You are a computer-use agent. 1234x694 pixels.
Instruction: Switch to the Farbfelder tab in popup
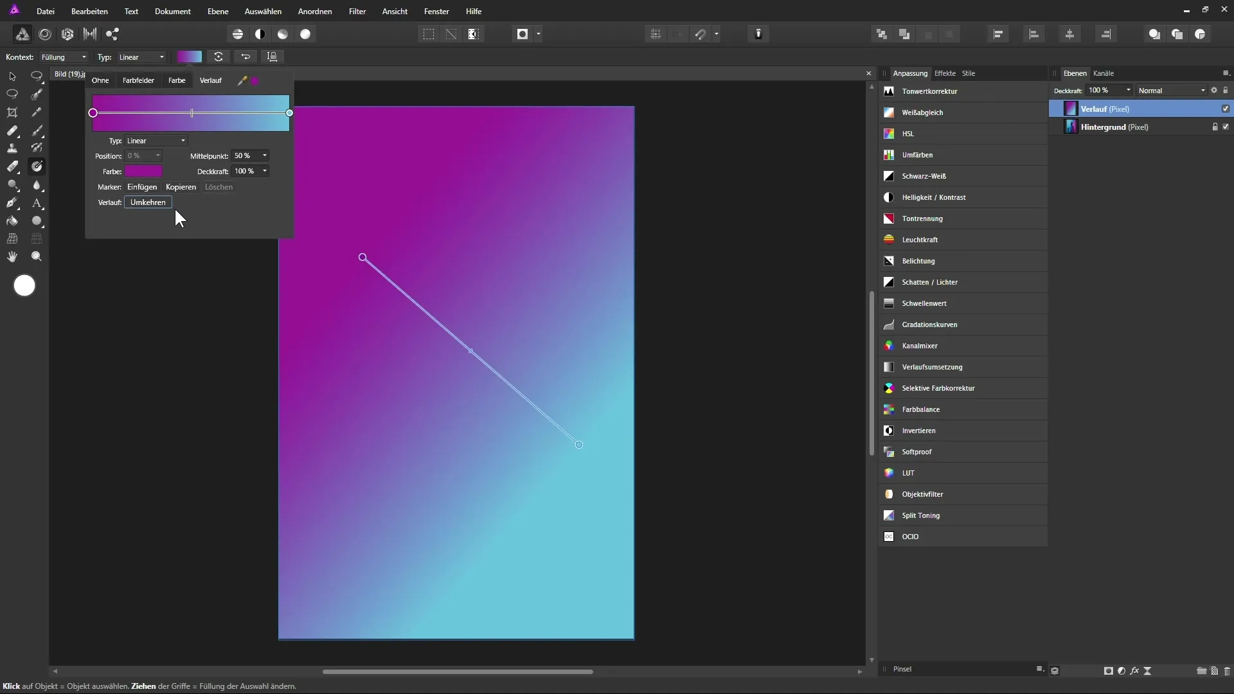point(138,80)
